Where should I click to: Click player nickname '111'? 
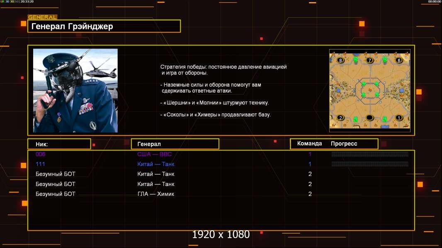pyautogui.click(x=40, y=164)
